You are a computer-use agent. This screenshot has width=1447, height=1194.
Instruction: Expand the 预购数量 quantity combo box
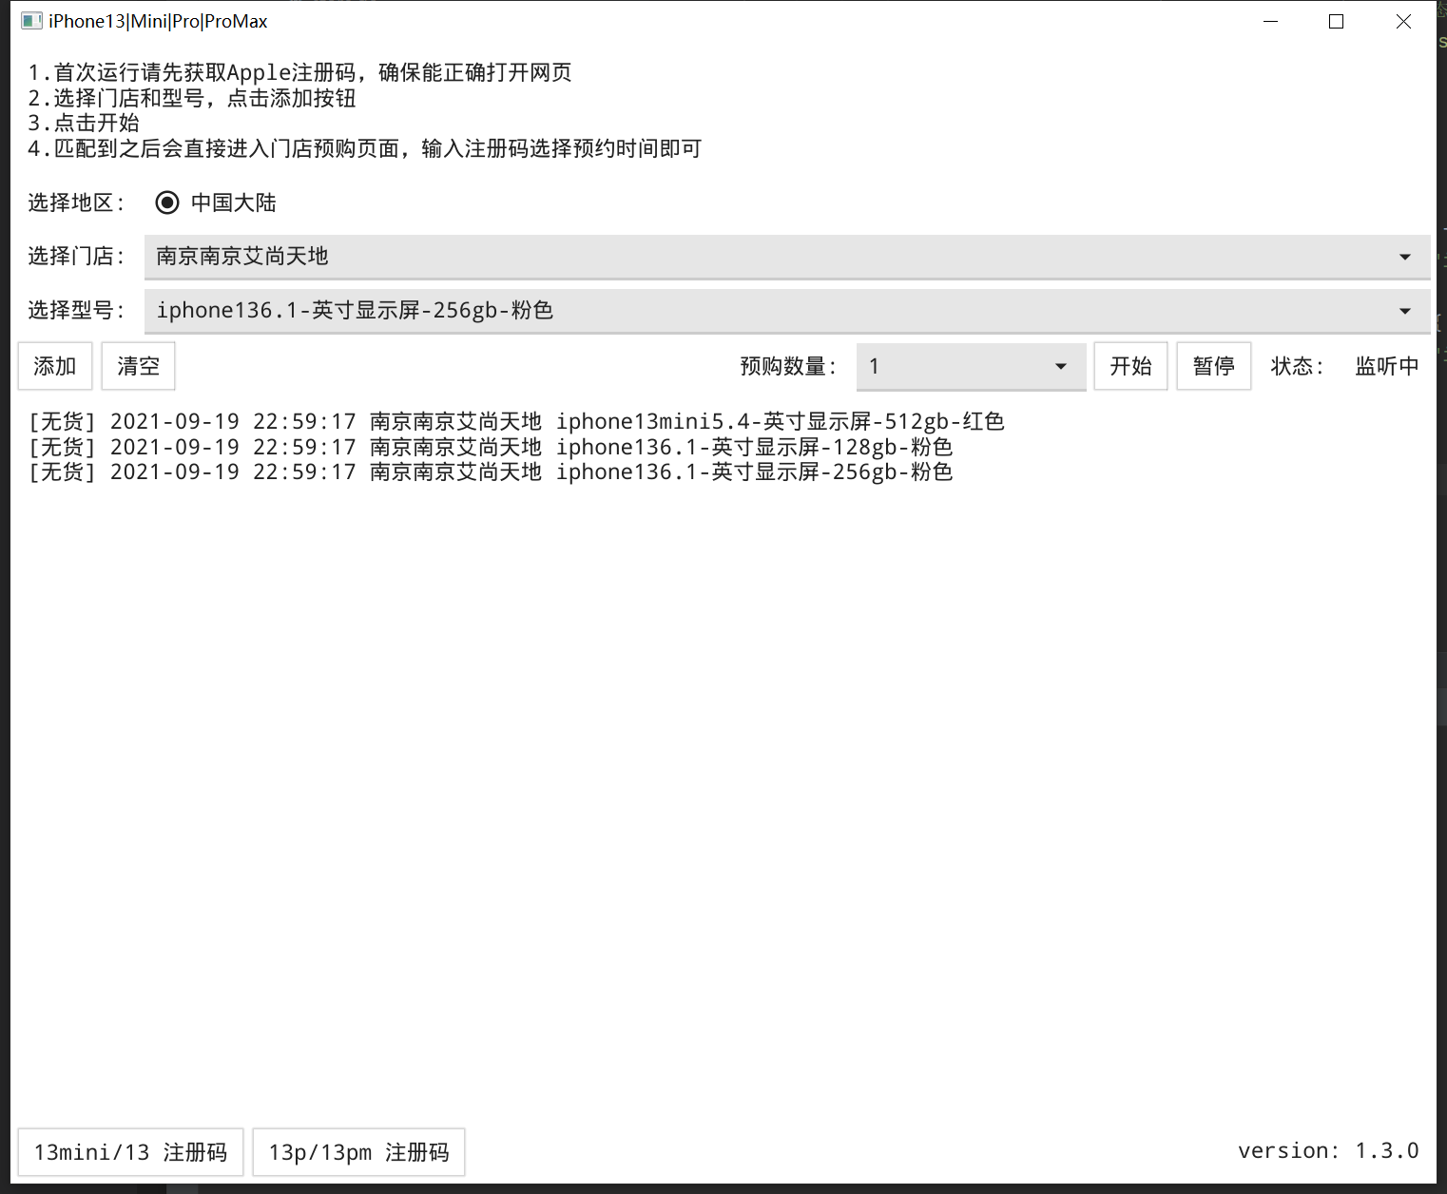point(971,367)
